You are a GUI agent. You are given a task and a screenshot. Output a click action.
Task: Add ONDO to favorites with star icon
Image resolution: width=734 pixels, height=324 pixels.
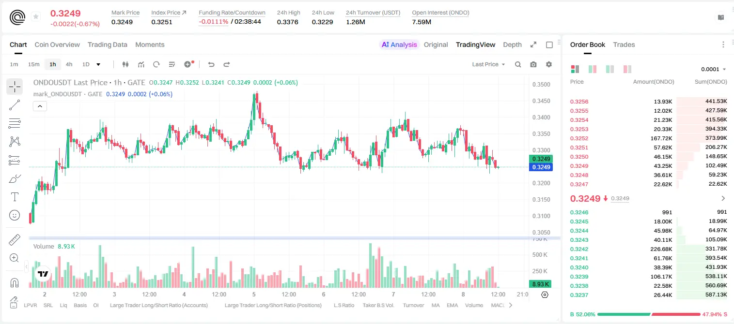point(36,17)
